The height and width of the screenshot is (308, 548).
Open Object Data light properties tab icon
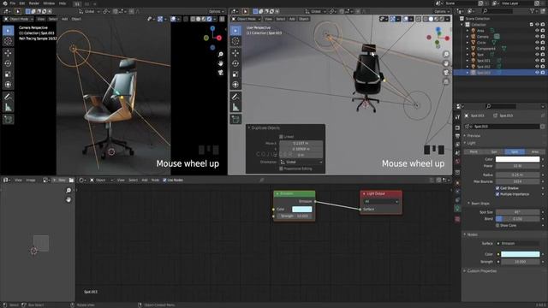coord(457,209)
